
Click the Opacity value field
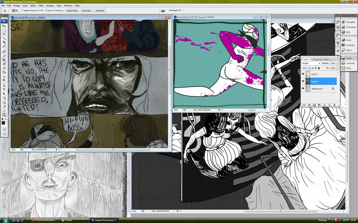point(333,63)
